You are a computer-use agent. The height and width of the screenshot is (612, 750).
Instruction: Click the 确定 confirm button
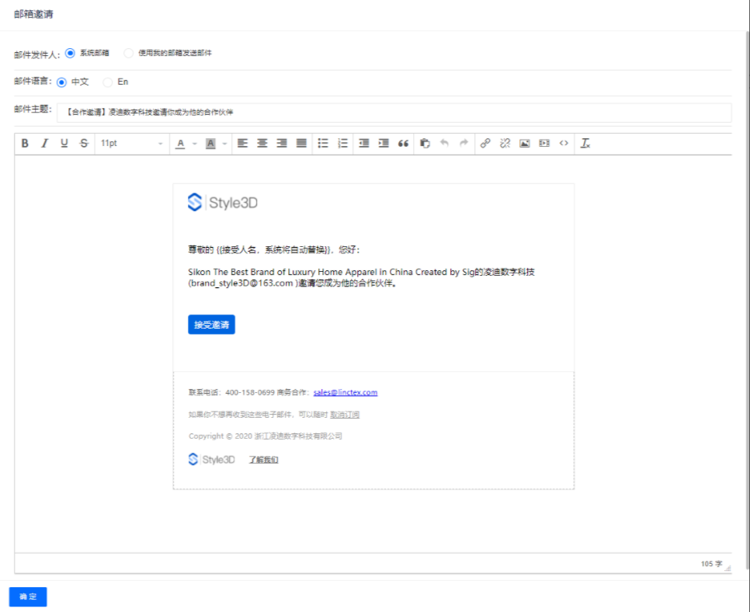pyautogui.click(x=28, y=596)
